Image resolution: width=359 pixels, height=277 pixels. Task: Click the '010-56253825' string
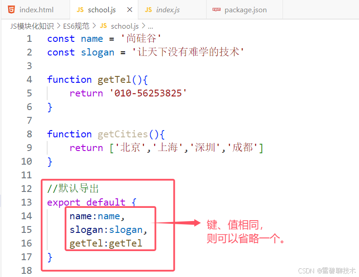[x=148, y=93]
